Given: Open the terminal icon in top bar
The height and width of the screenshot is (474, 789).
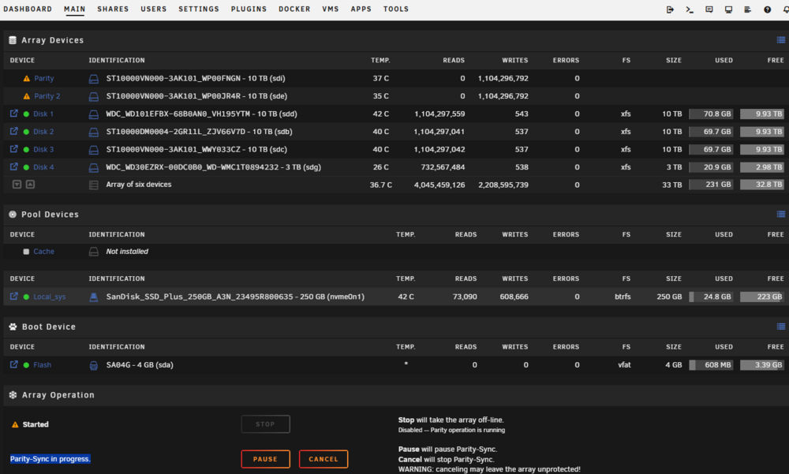Looking at the screenshot, I should click(x=690, y=9).
